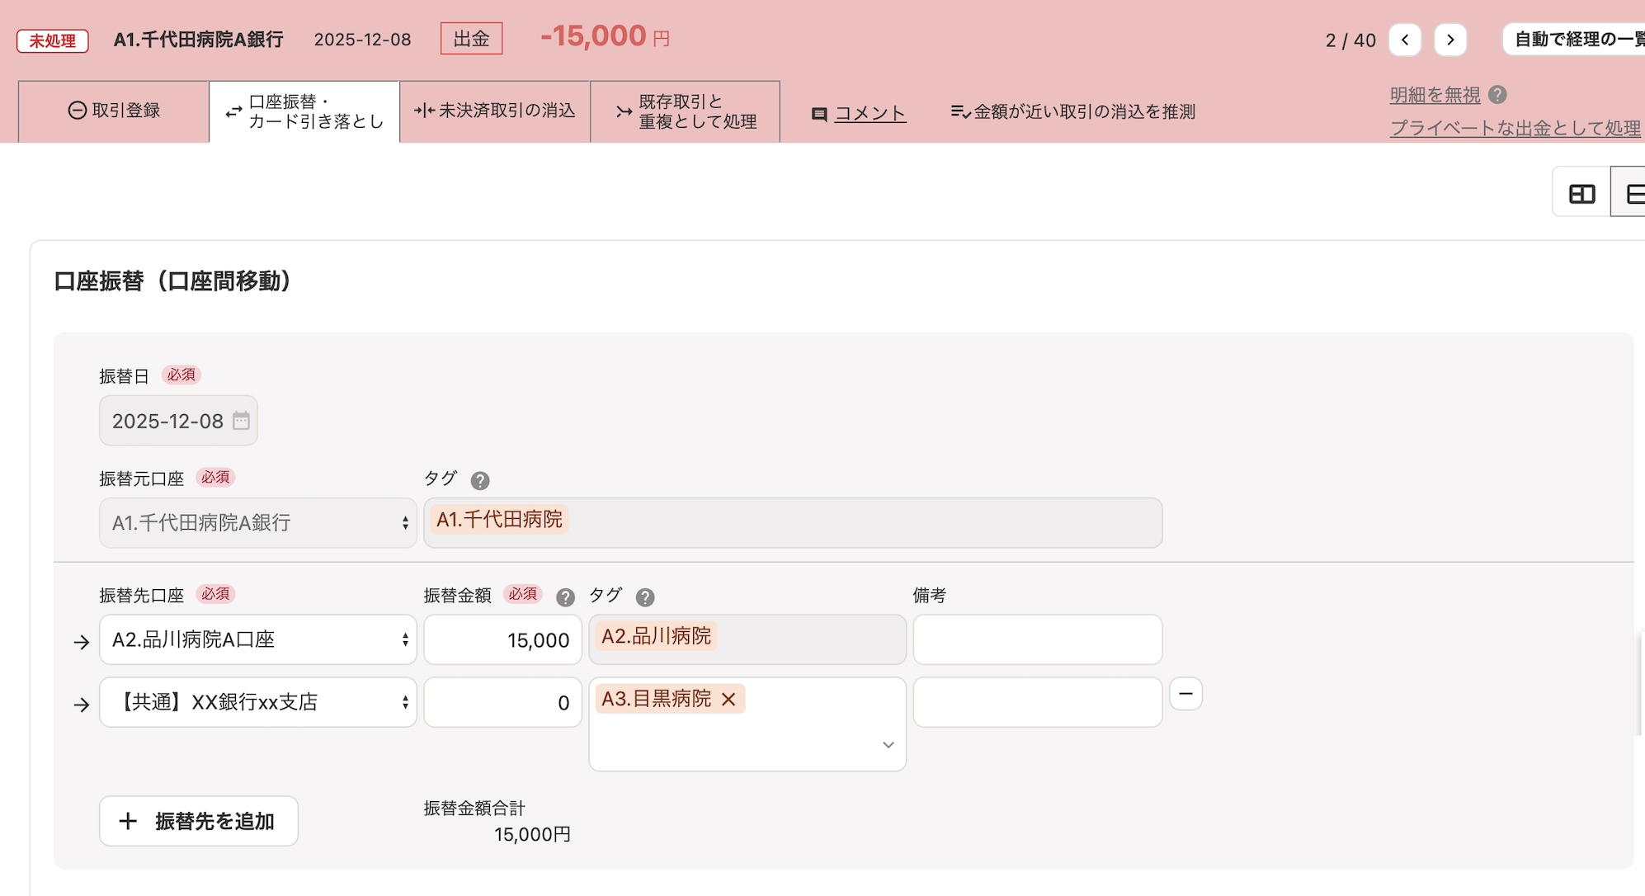Screen dimensions: 1645x896
Task: Go to next statement with right chevron
Action: coord(1449,40)
